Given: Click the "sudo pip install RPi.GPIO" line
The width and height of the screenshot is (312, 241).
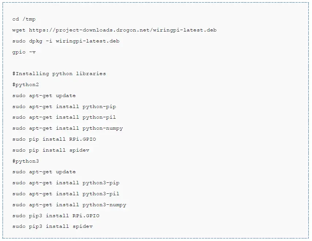Looking at the screenshot, I should click(54, 139).
